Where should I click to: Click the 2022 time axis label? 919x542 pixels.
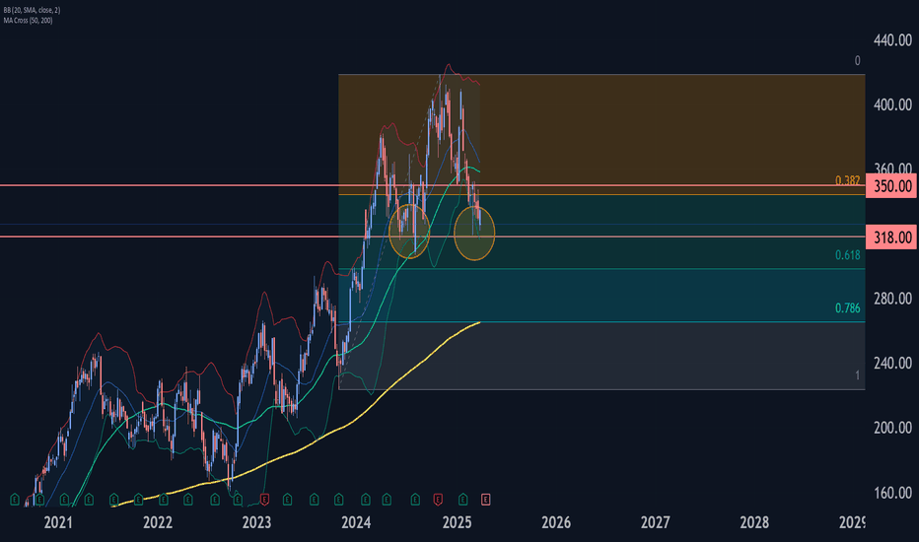[158, 522]
